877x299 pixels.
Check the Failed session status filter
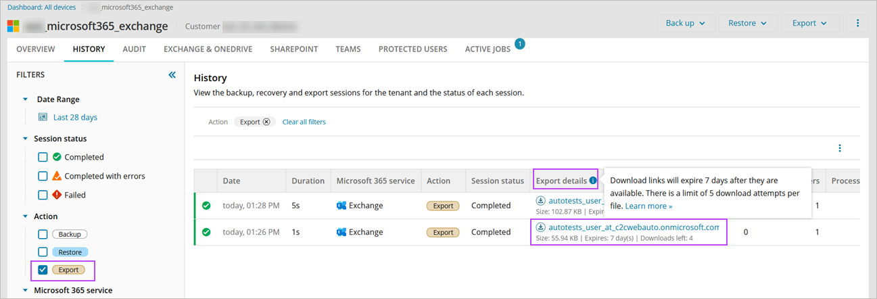click(x=43, y=195)
